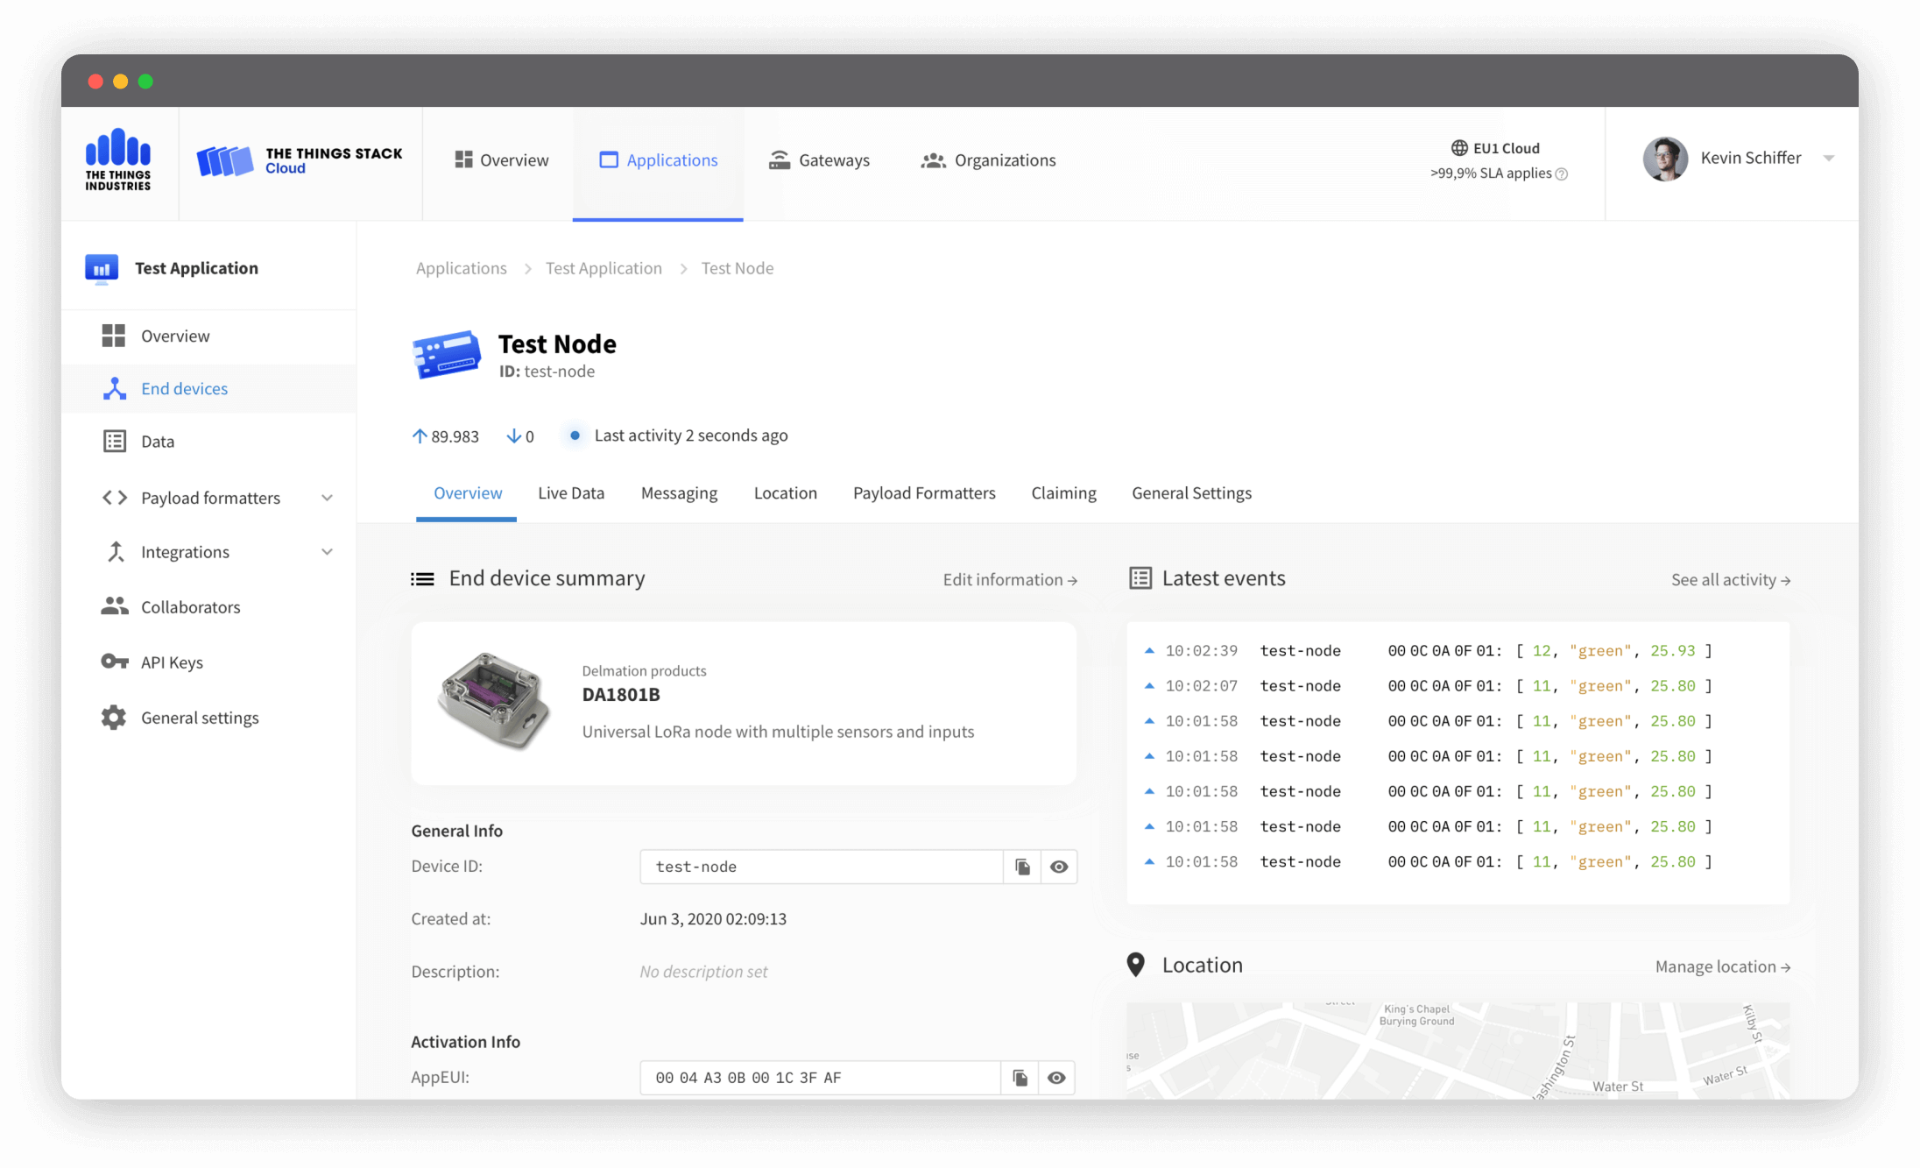Expand the 10:02:39 event row
The height and width of the screenshot is (1168, 1920).
(1149, 651)
